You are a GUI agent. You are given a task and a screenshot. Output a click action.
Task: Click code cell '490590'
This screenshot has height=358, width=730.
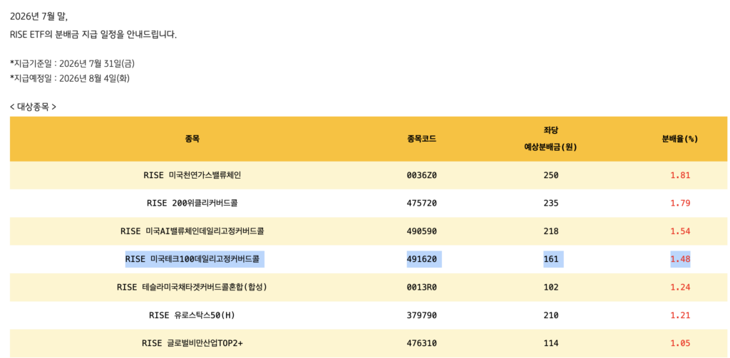[421, 231]
